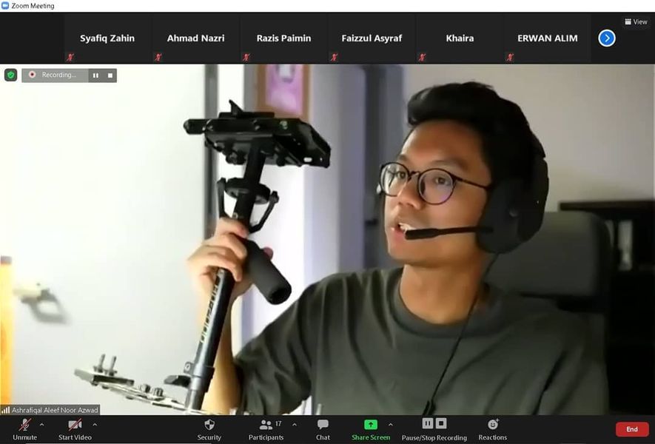Unmute the microphone

[24, 428]
